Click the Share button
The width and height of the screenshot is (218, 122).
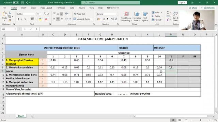click(193, 8)
